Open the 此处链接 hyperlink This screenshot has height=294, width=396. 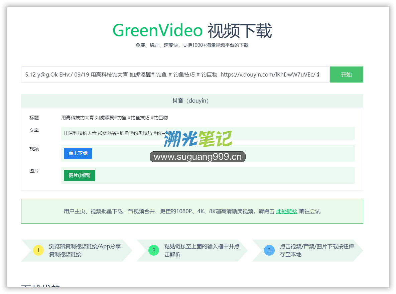click(287, 211)
